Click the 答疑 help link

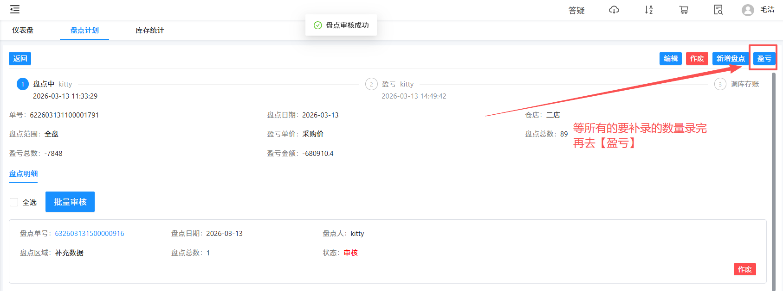pos(576,10)
